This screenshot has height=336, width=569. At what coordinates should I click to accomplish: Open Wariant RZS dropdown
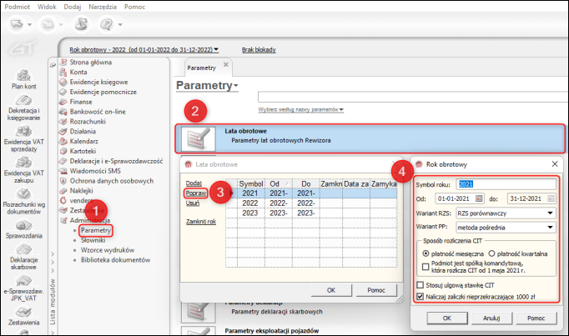click(x=550, y=213)
